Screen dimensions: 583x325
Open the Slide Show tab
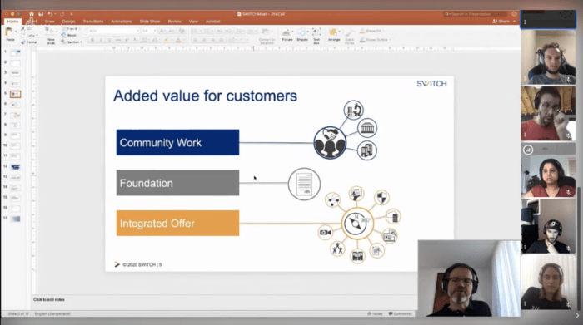click(x=150, y=22)
